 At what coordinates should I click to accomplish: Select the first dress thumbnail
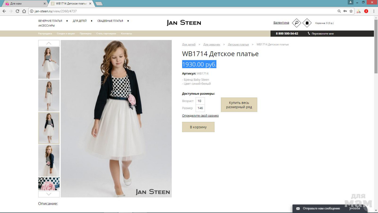click(49, 63)
